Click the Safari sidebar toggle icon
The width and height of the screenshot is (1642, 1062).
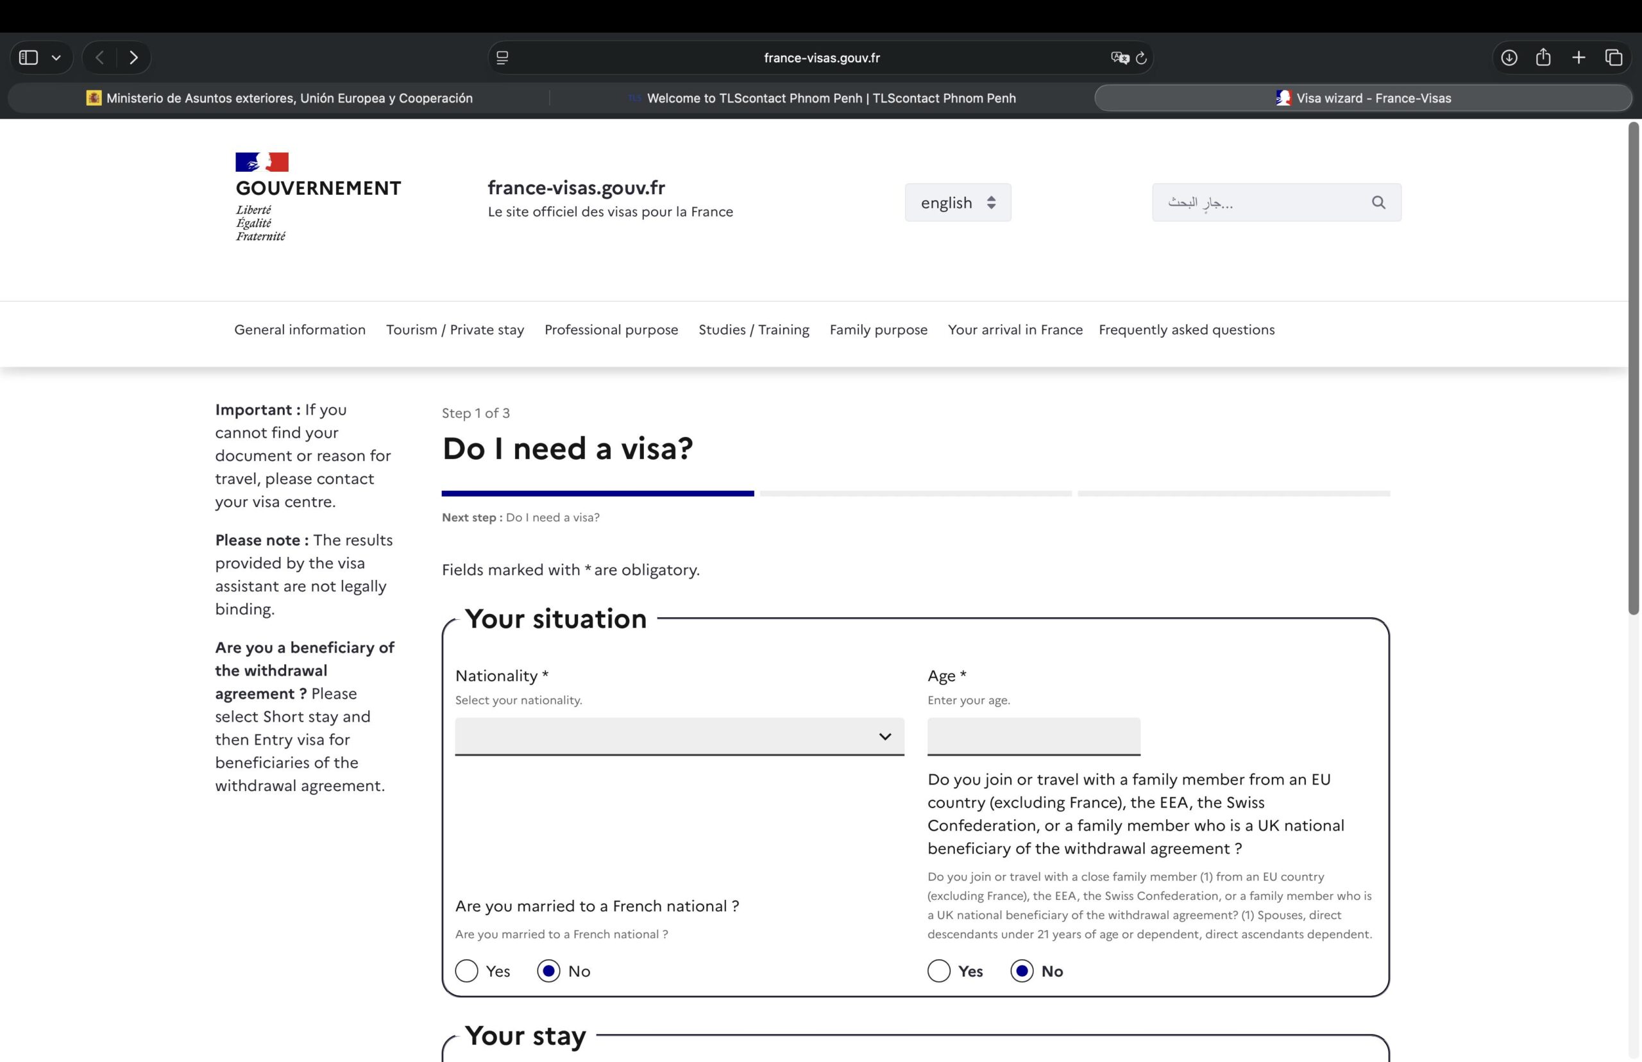(x=28, y=58)
